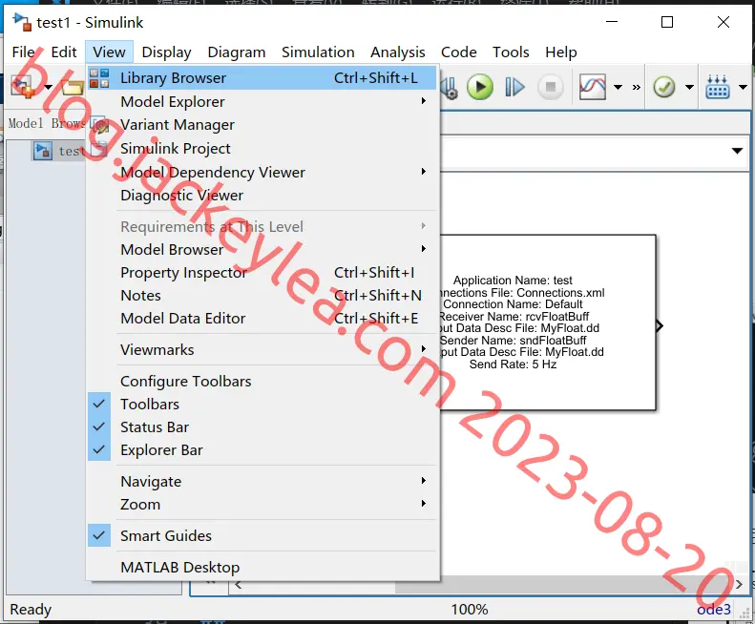
Task: Click the Library Browser icon in menu
Action: coord(99,77)
